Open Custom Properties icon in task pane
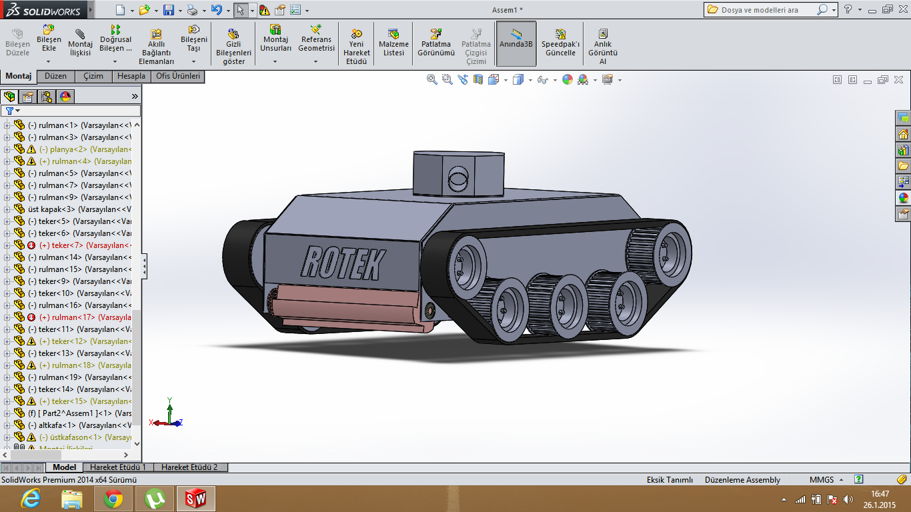 point(903,214)
